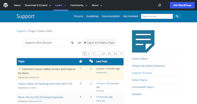Viewport: 197px width, 104px height.
Task: Click the voices people icon in table header
Action: click(x=81, y=61)
